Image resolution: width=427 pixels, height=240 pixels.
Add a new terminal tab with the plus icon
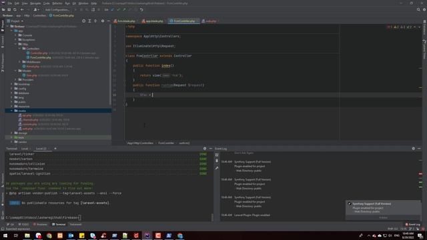click(x=55, y=149)
